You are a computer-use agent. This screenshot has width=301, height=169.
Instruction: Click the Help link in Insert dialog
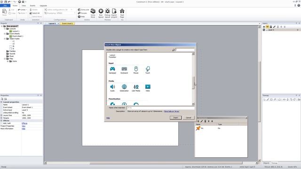tap(108, 118)
